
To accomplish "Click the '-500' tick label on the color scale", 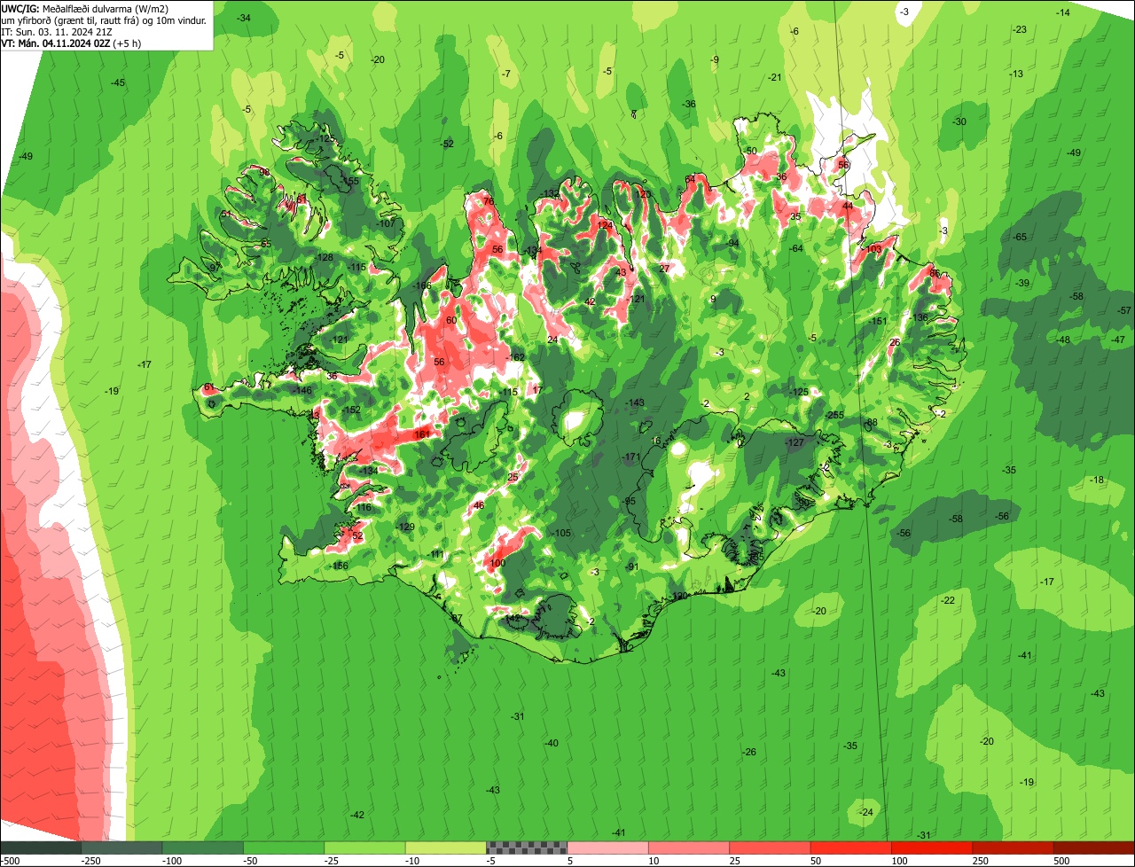I will click(x=11, y=860).
